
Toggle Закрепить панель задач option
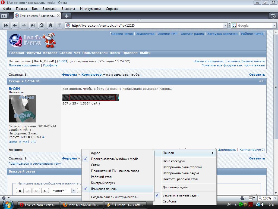pos(180,195)
